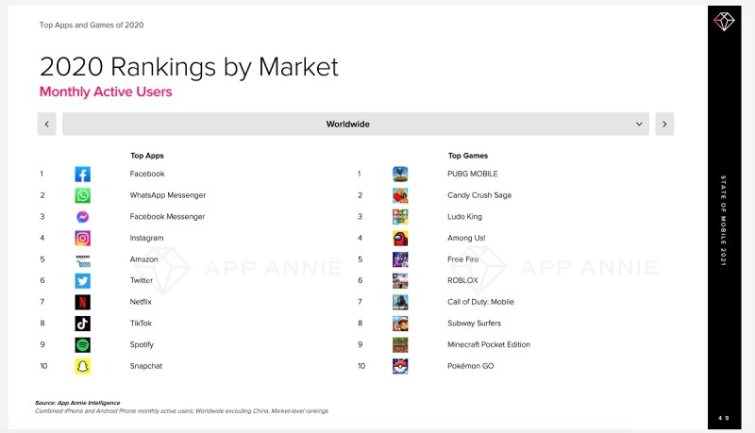Go to next market with right arrow

click(x=664, y=125)
